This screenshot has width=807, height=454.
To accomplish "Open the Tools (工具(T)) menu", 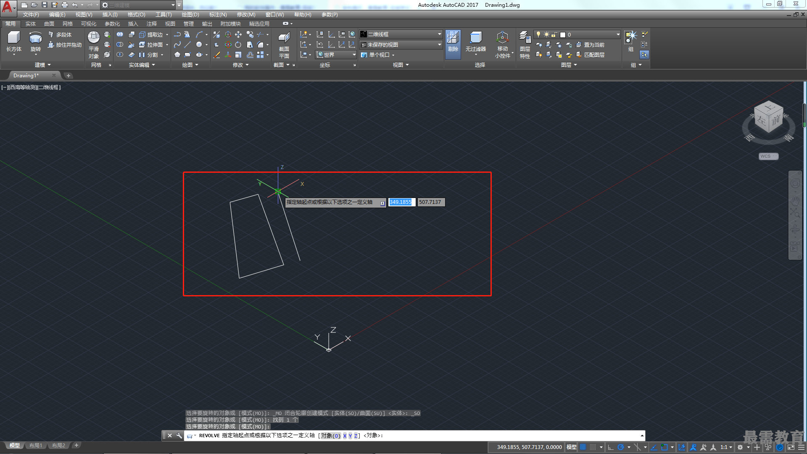I will tap(164, 14).
